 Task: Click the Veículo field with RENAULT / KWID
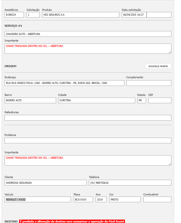point(38,199)
